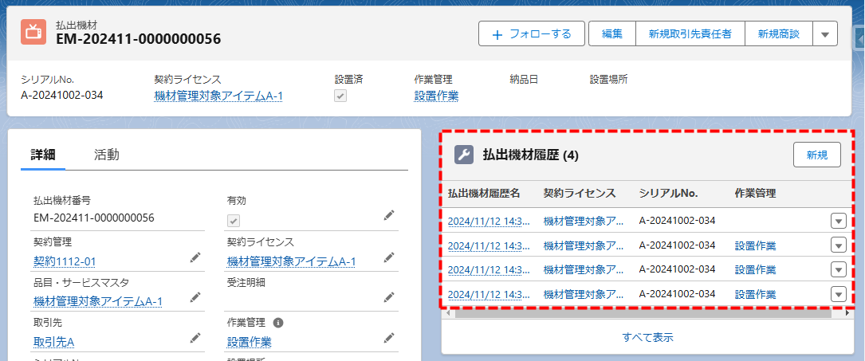This screenshot has width=865, height=361.
Task: Toggle the 設置済 checkbox in header
Action: (340, 96)
